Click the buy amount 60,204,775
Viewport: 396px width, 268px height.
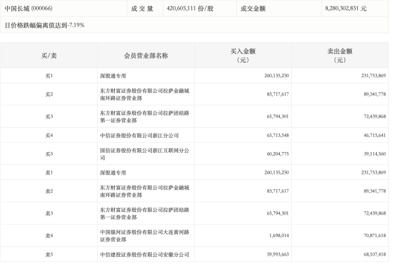278,153
